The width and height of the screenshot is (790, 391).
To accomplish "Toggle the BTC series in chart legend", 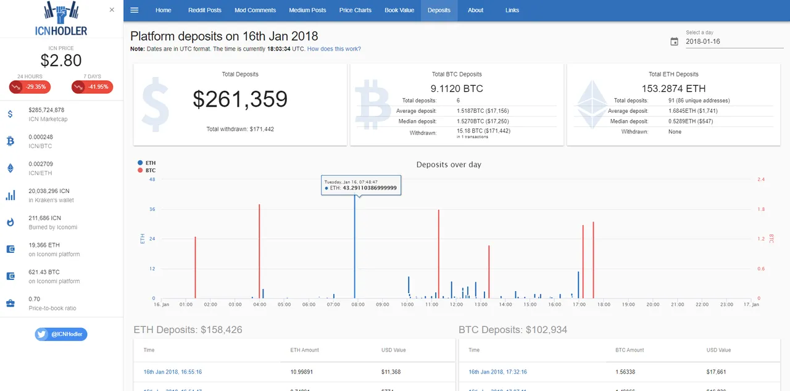I will [147, 170].
